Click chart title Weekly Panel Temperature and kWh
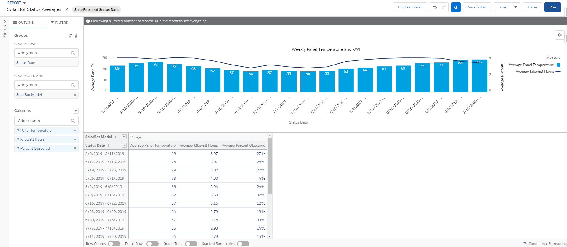Viewport: 567px width, 247px height. tap(326, 49)
